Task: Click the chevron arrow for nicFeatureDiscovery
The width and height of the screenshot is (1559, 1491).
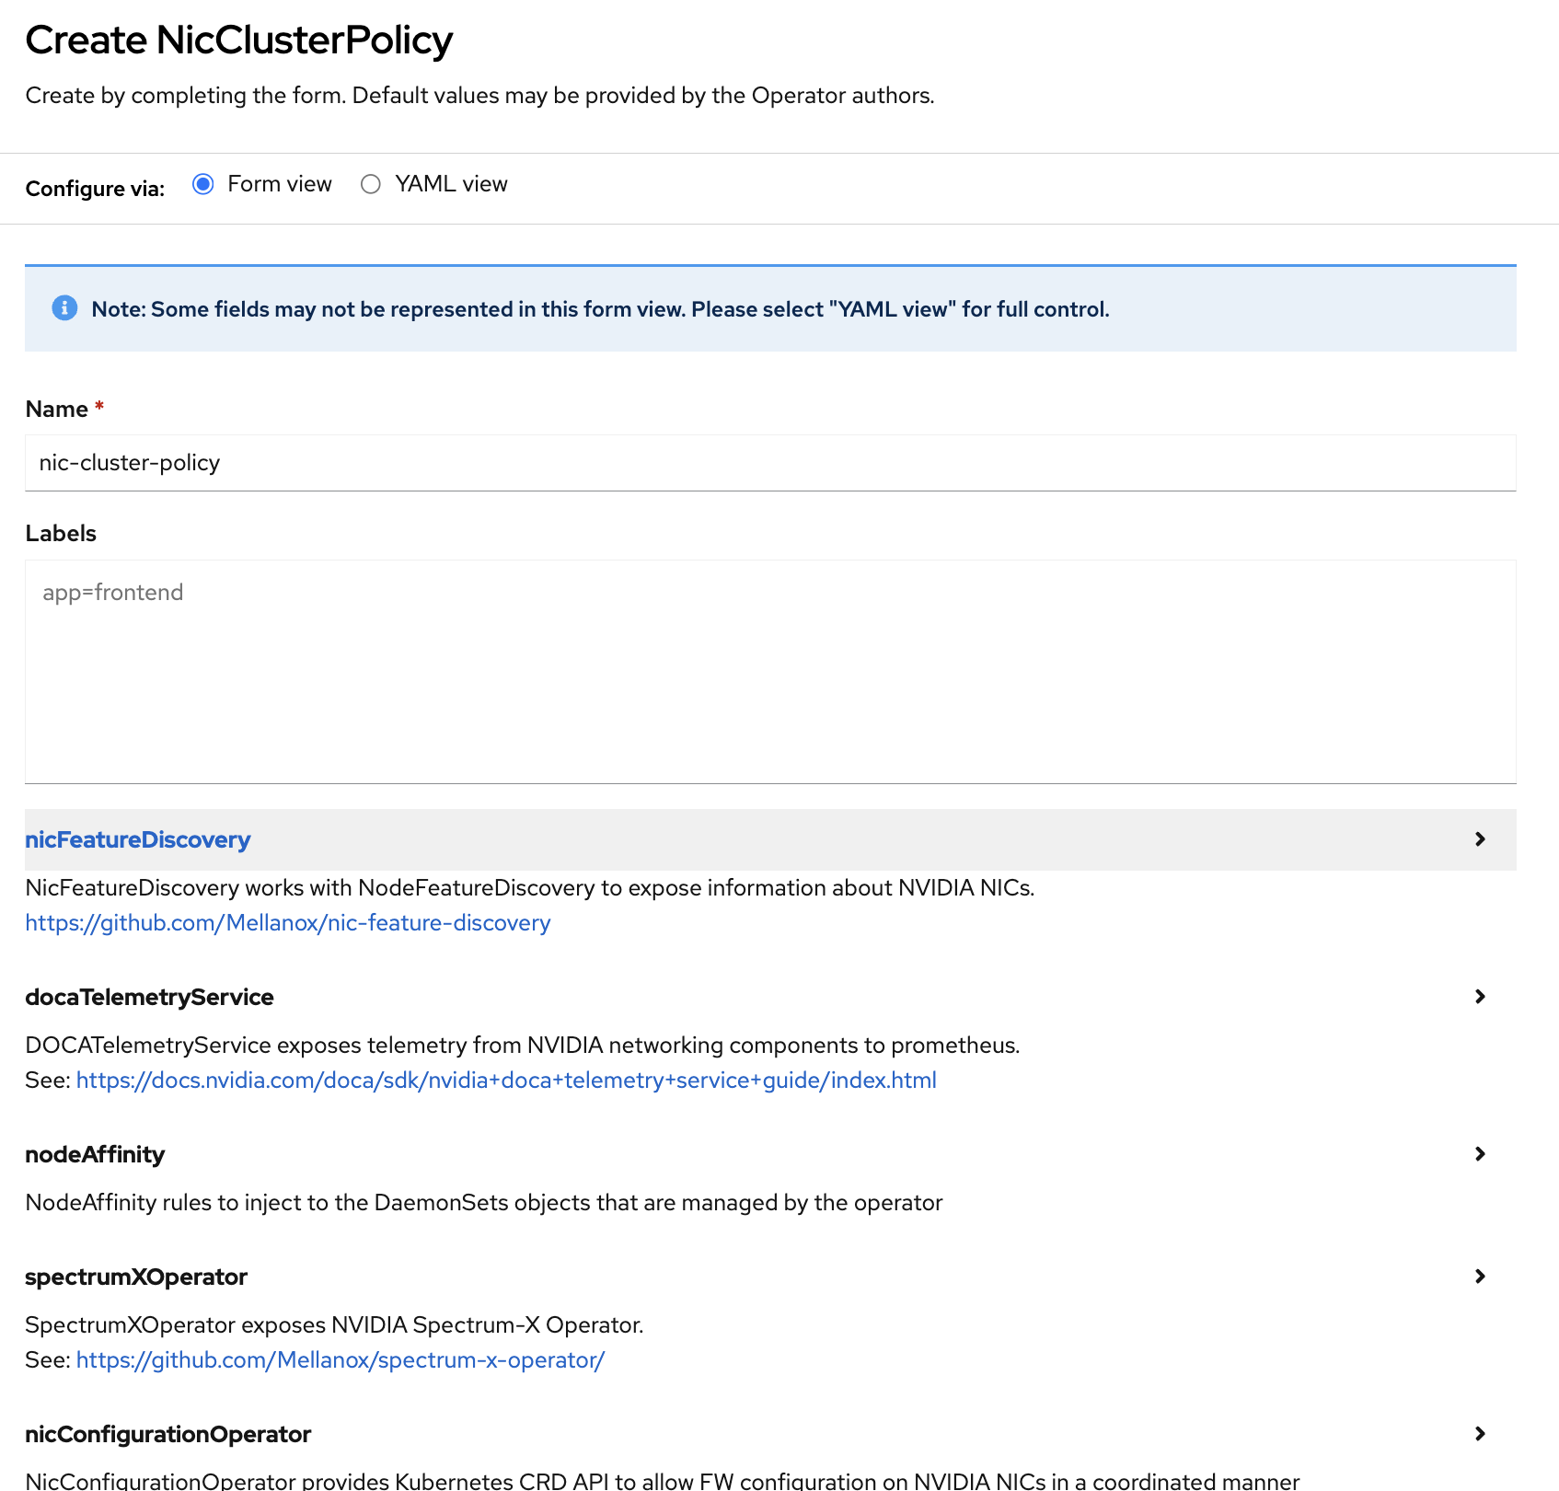Action: (1480, 839)
